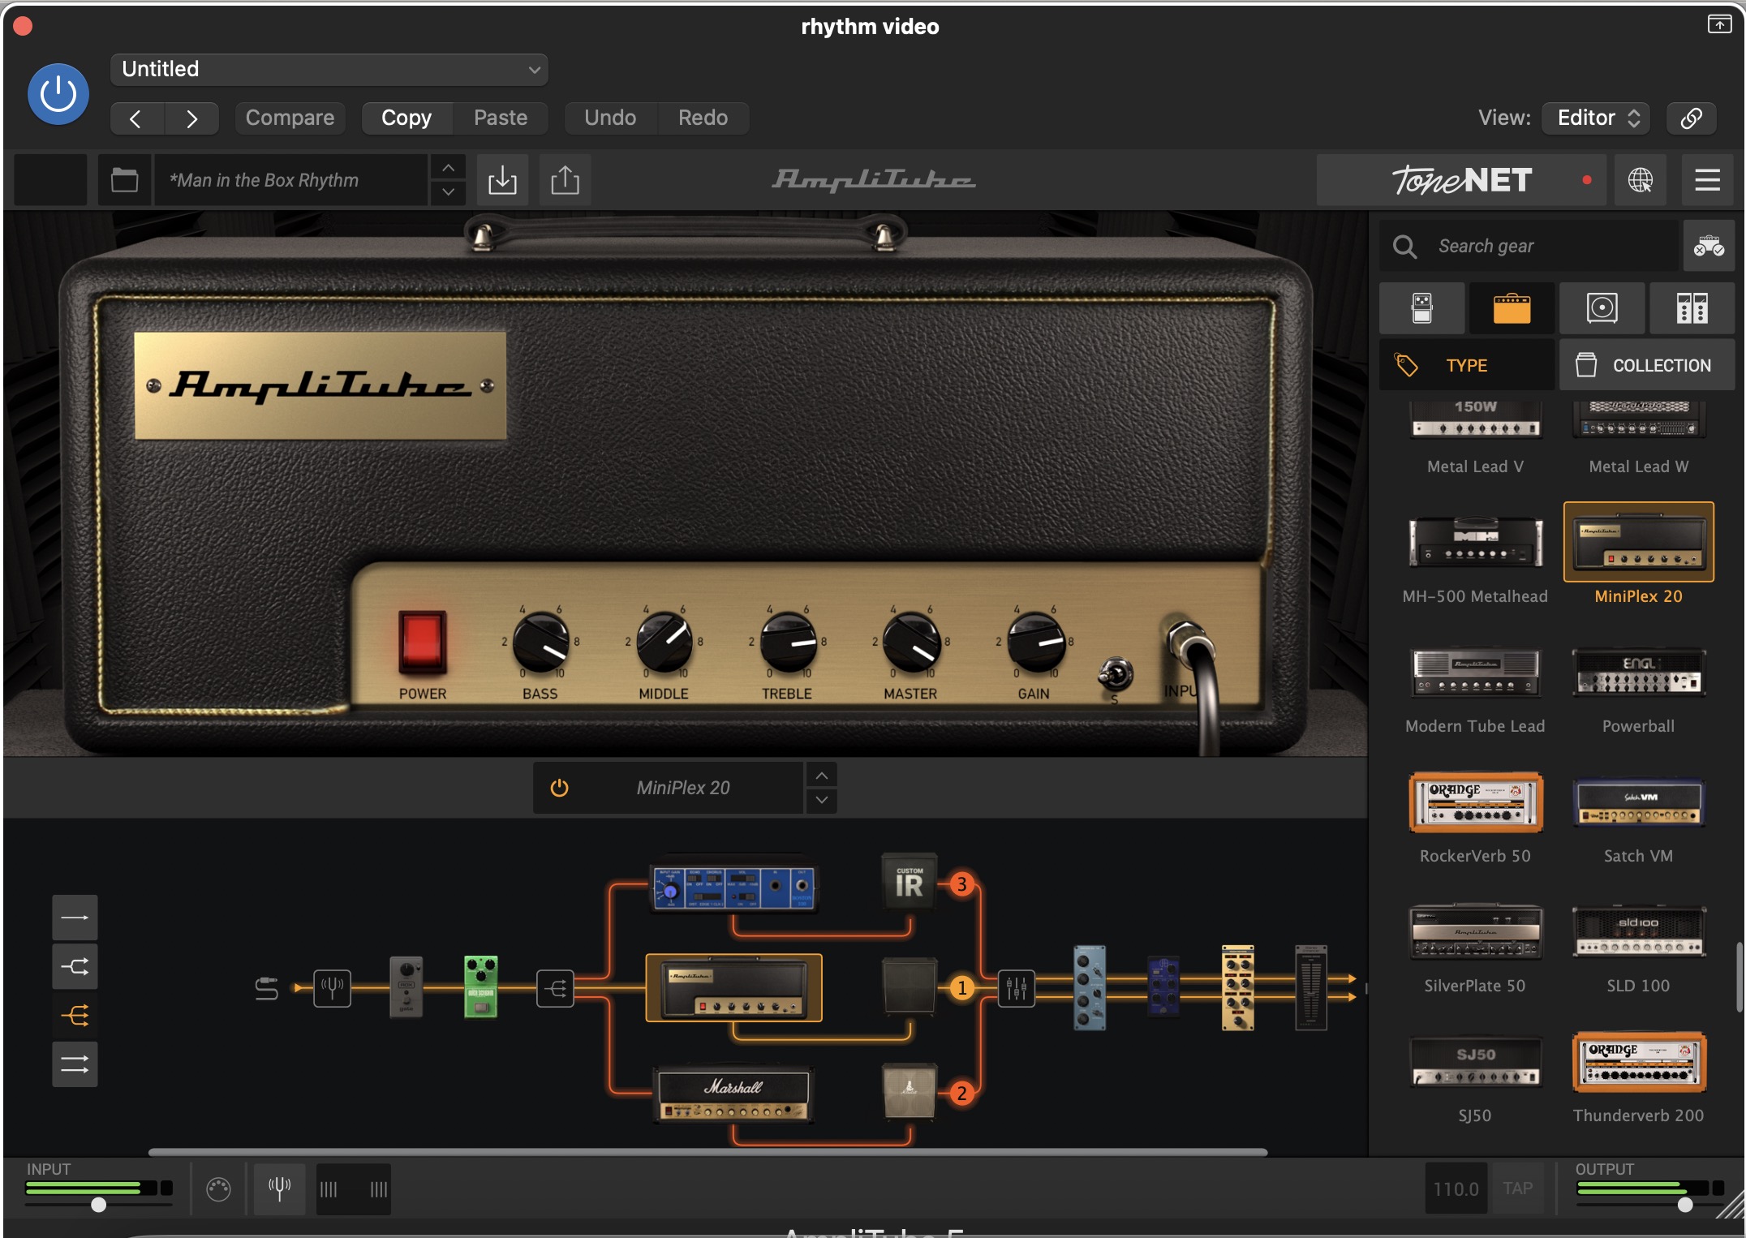The width and height of the screenshot is (1746, 1238).
Task: Select the Powerball amp thumbnail
Action: point(1638,672)
